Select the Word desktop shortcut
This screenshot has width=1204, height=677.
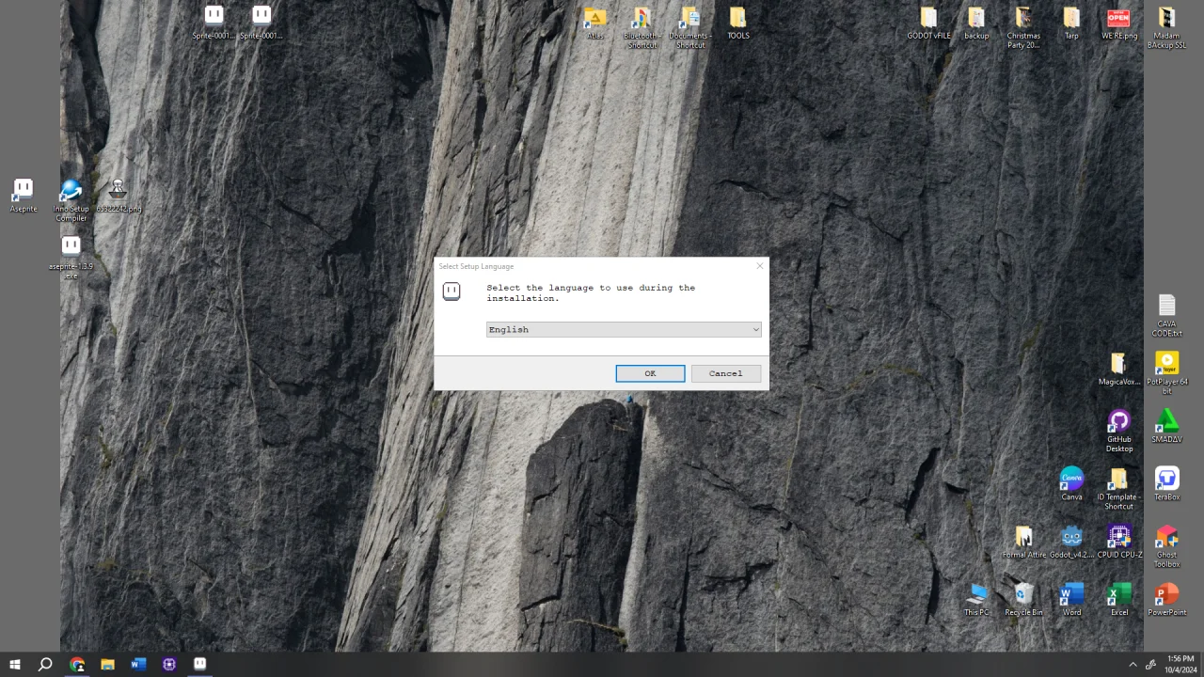1071,599
